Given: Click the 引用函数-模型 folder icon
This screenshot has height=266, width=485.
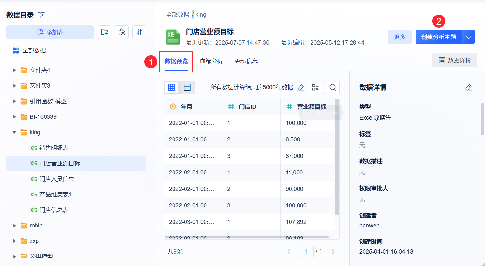Looking at the screenshot, I should click(x=24, y=101).
